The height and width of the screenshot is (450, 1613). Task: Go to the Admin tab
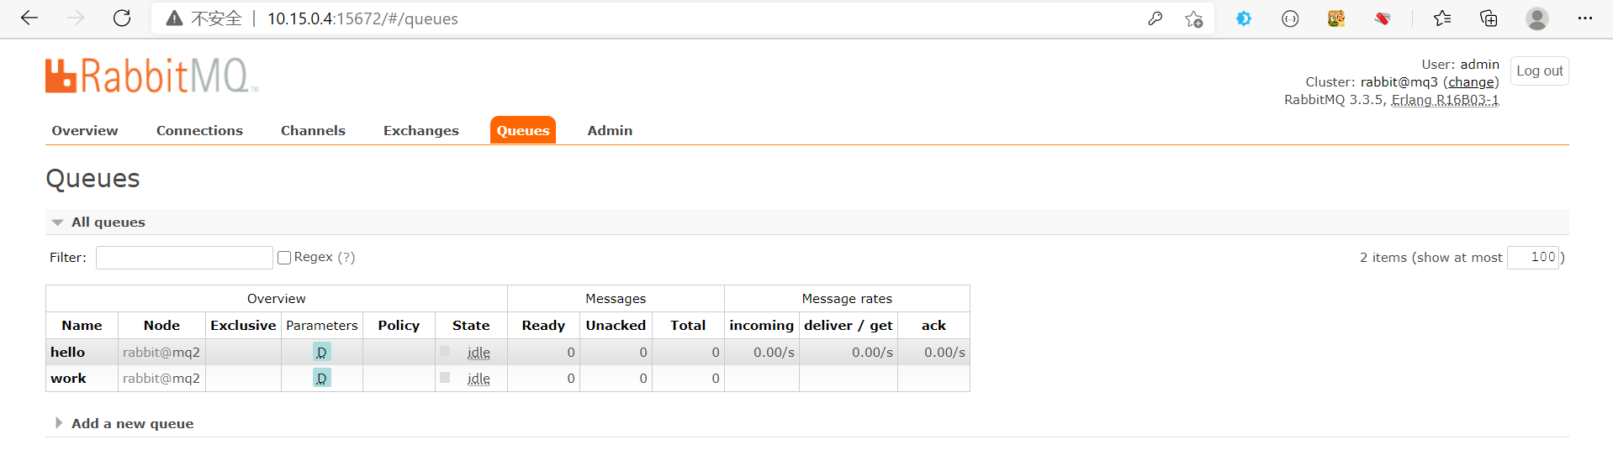610,131
